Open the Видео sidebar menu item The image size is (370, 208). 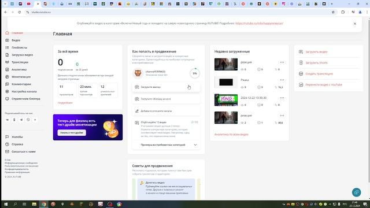point(16,40)
